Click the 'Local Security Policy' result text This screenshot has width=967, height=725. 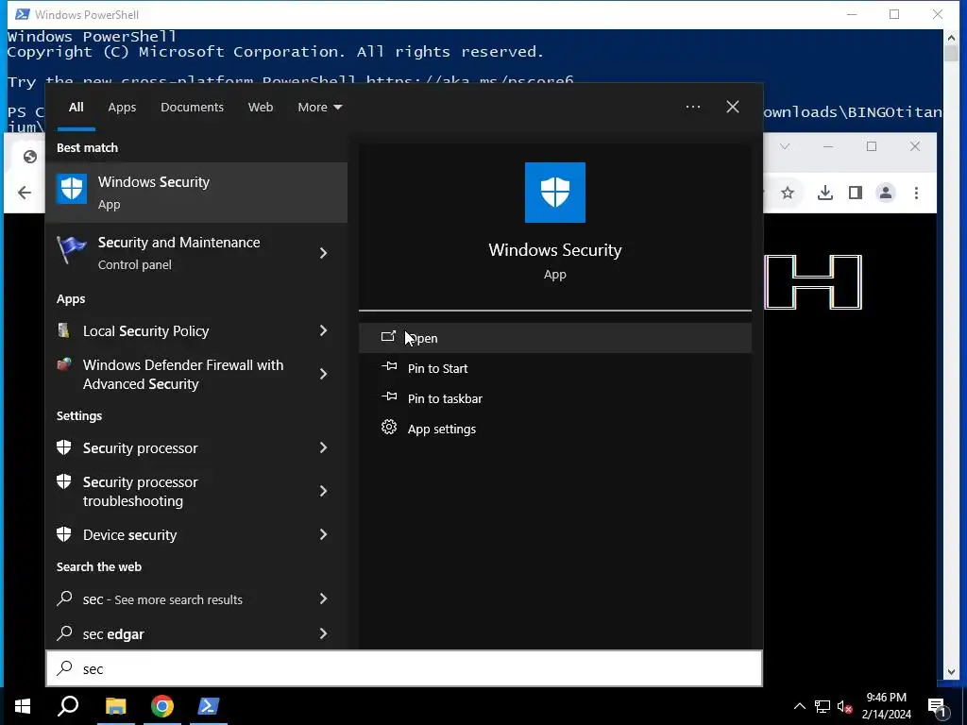pyautogui.click(x=145, y=331)
